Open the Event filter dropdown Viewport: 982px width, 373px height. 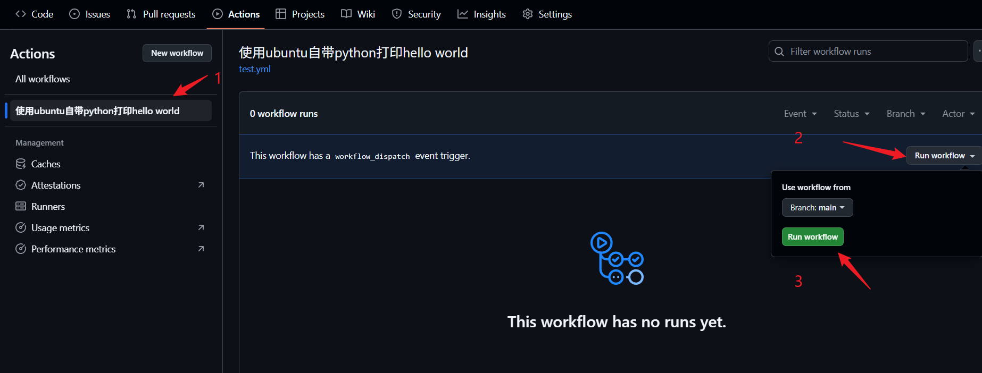tap(800, 114)
